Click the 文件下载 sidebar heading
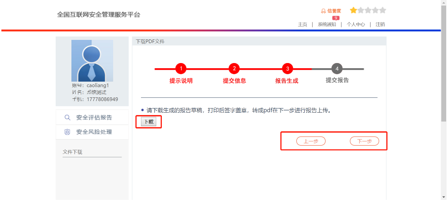This screenshot has width=448, height=211. pyautogui.click(x=72, y=152)
